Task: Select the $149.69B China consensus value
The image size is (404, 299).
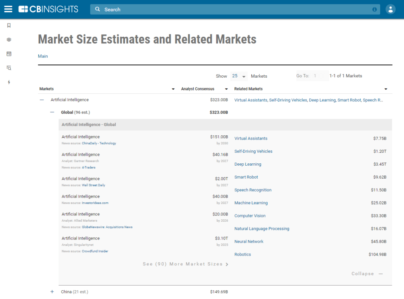Action: [219, 292]
